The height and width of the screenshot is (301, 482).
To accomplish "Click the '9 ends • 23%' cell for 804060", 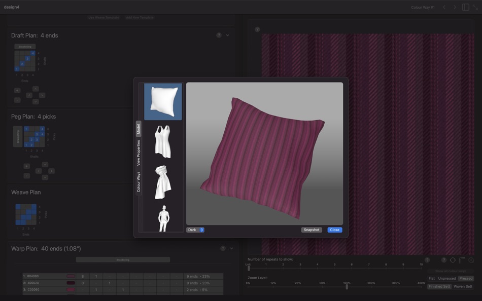I will coord(203,276).
